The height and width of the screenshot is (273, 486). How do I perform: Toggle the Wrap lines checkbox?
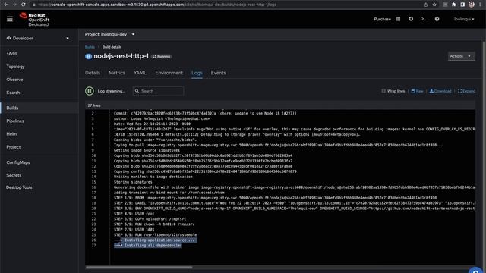coord(383,91)
